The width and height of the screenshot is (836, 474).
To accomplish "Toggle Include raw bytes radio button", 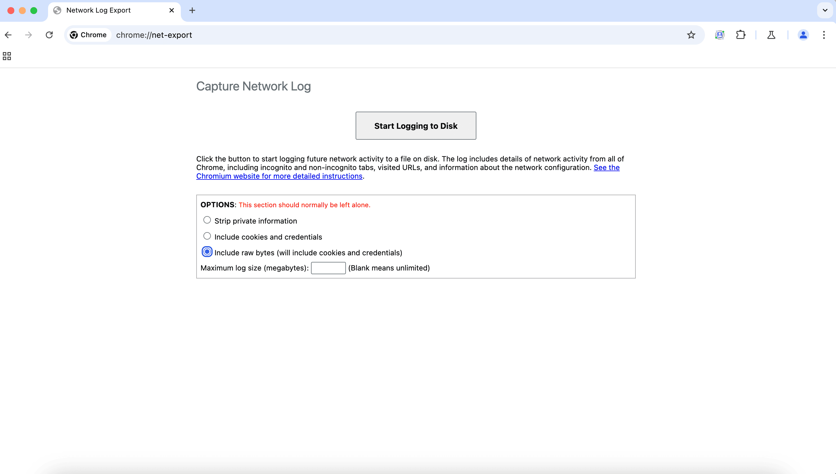I will [207, 252].
